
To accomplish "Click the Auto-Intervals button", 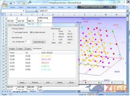I will pos(39,42).
